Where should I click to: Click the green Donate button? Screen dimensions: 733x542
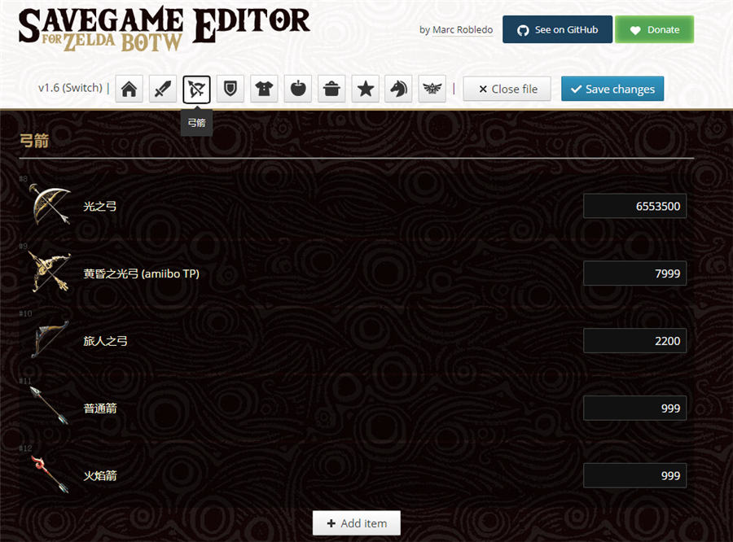(x=654, y=29)
